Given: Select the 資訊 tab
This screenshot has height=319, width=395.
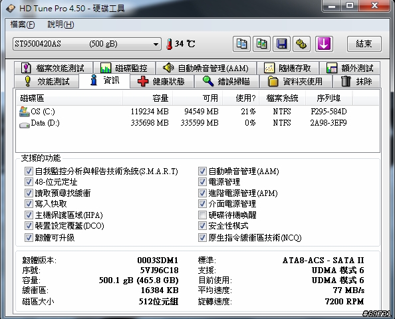Looking at the screenshot, I should click(104, 80).
